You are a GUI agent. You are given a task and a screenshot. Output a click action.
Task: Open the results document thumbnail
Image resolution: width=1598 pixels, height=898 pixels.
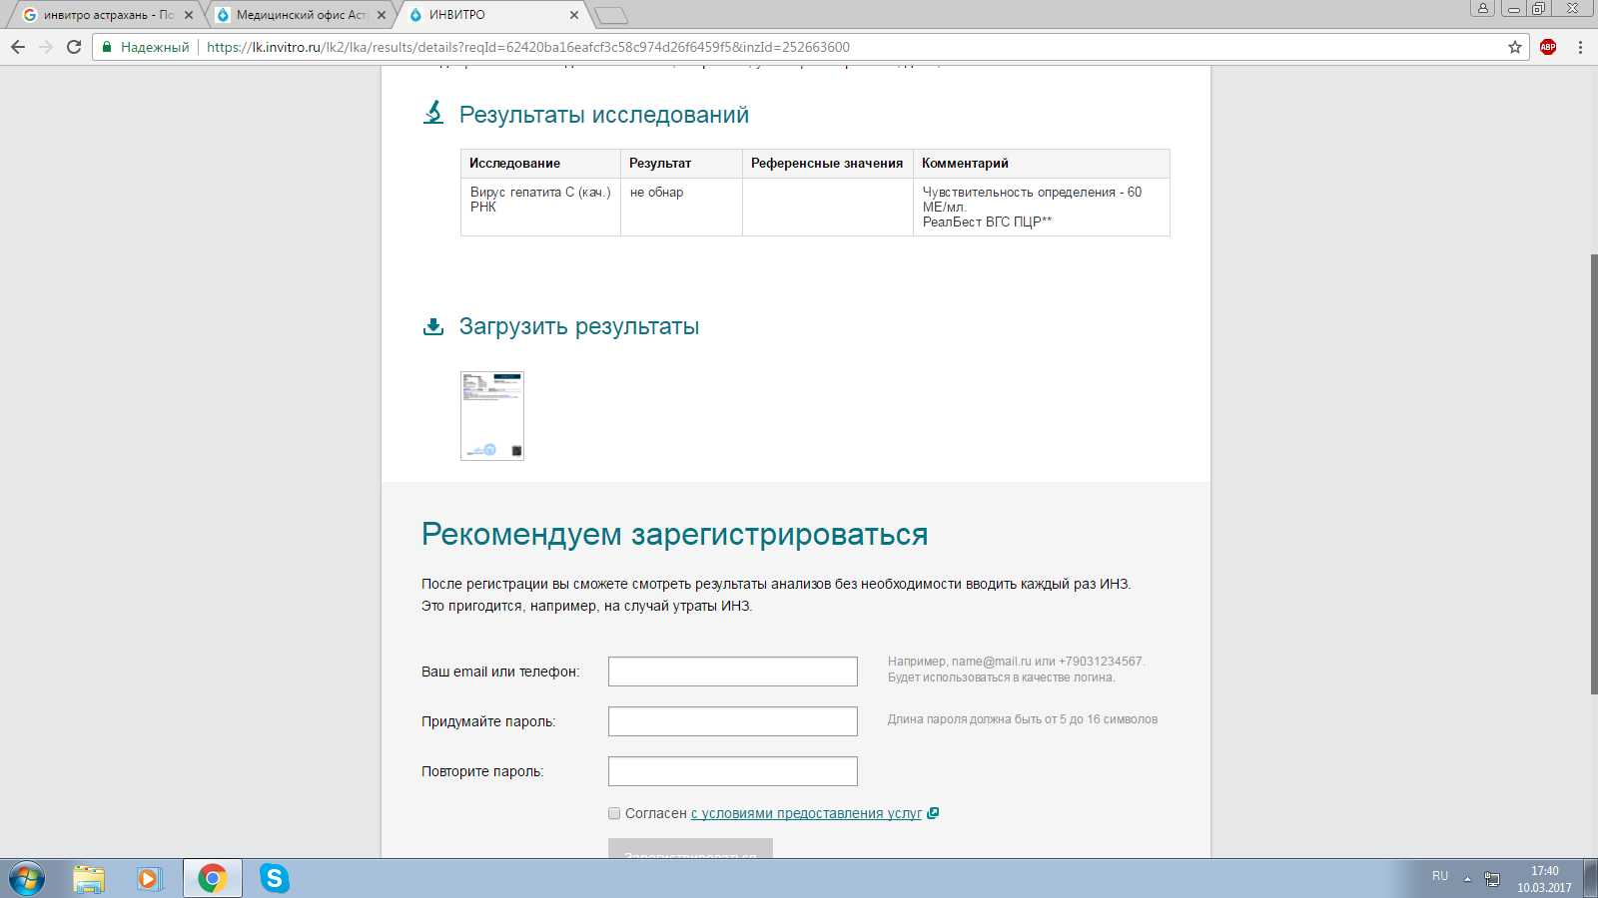492,416
